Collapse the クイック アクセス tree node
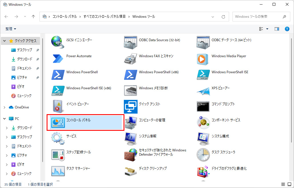The height and width of the screenshot is (188, 294). coord(5,41)
